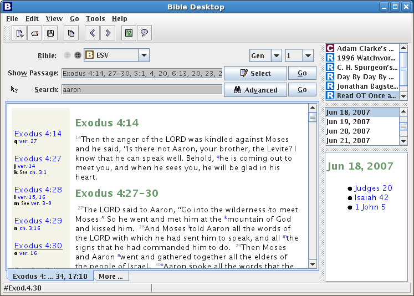Go forward with the right arrow icon
The height and width of the screenshot is (296, 414).
tap(108, 33)
